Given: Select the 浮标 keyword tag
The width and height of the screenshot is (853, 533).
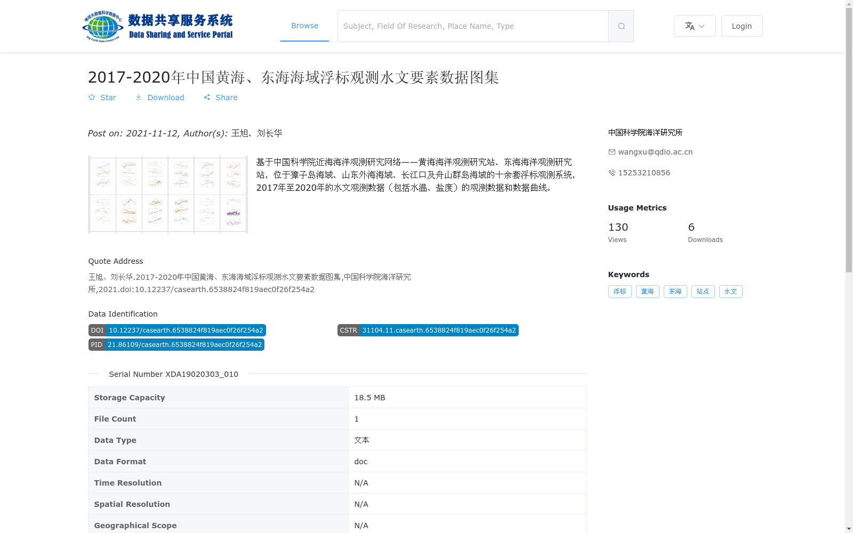Looking at the screenshot, I should 619,292.
